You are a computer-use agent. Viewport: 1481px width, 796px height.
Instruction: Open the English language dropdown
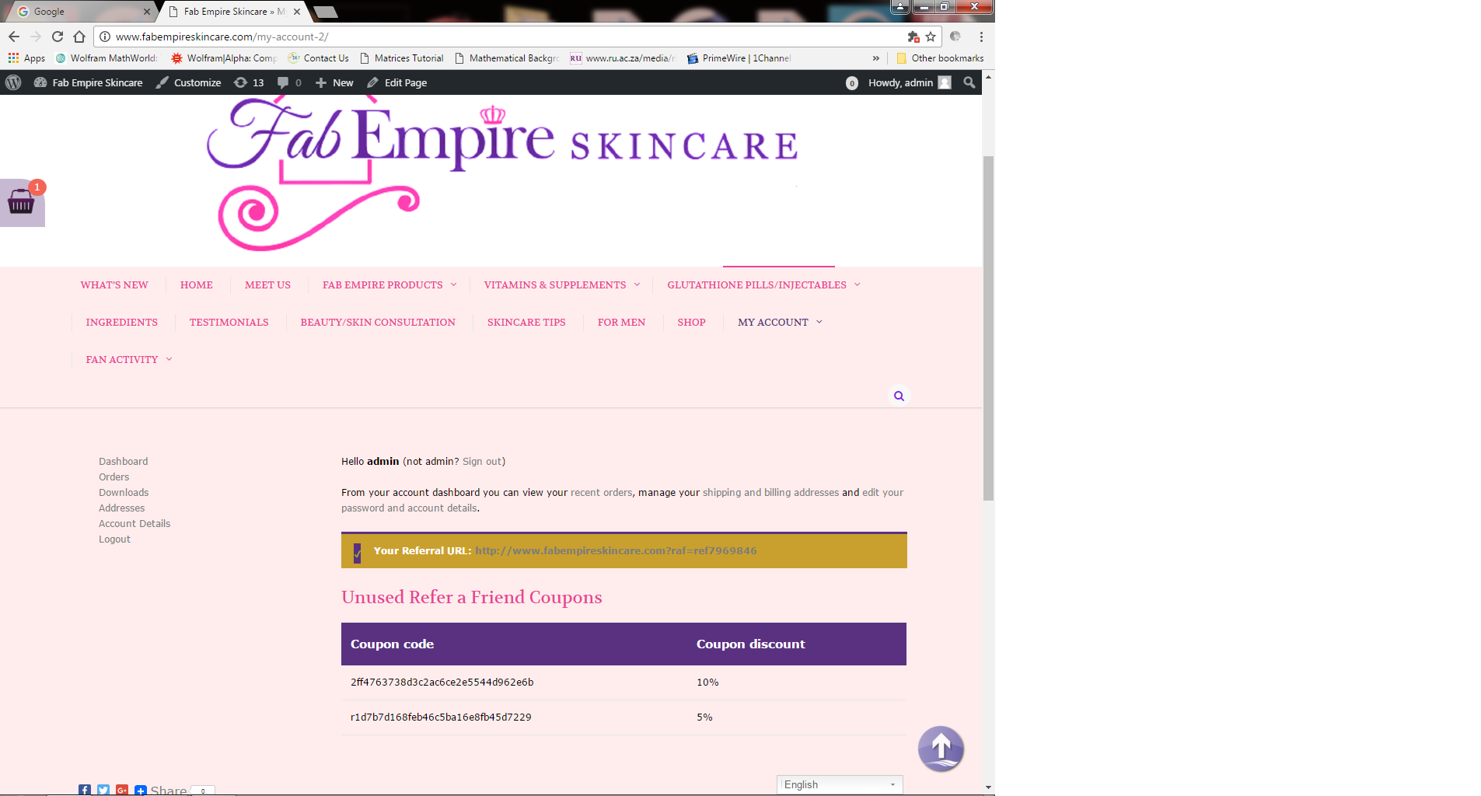tap(840, 784)
